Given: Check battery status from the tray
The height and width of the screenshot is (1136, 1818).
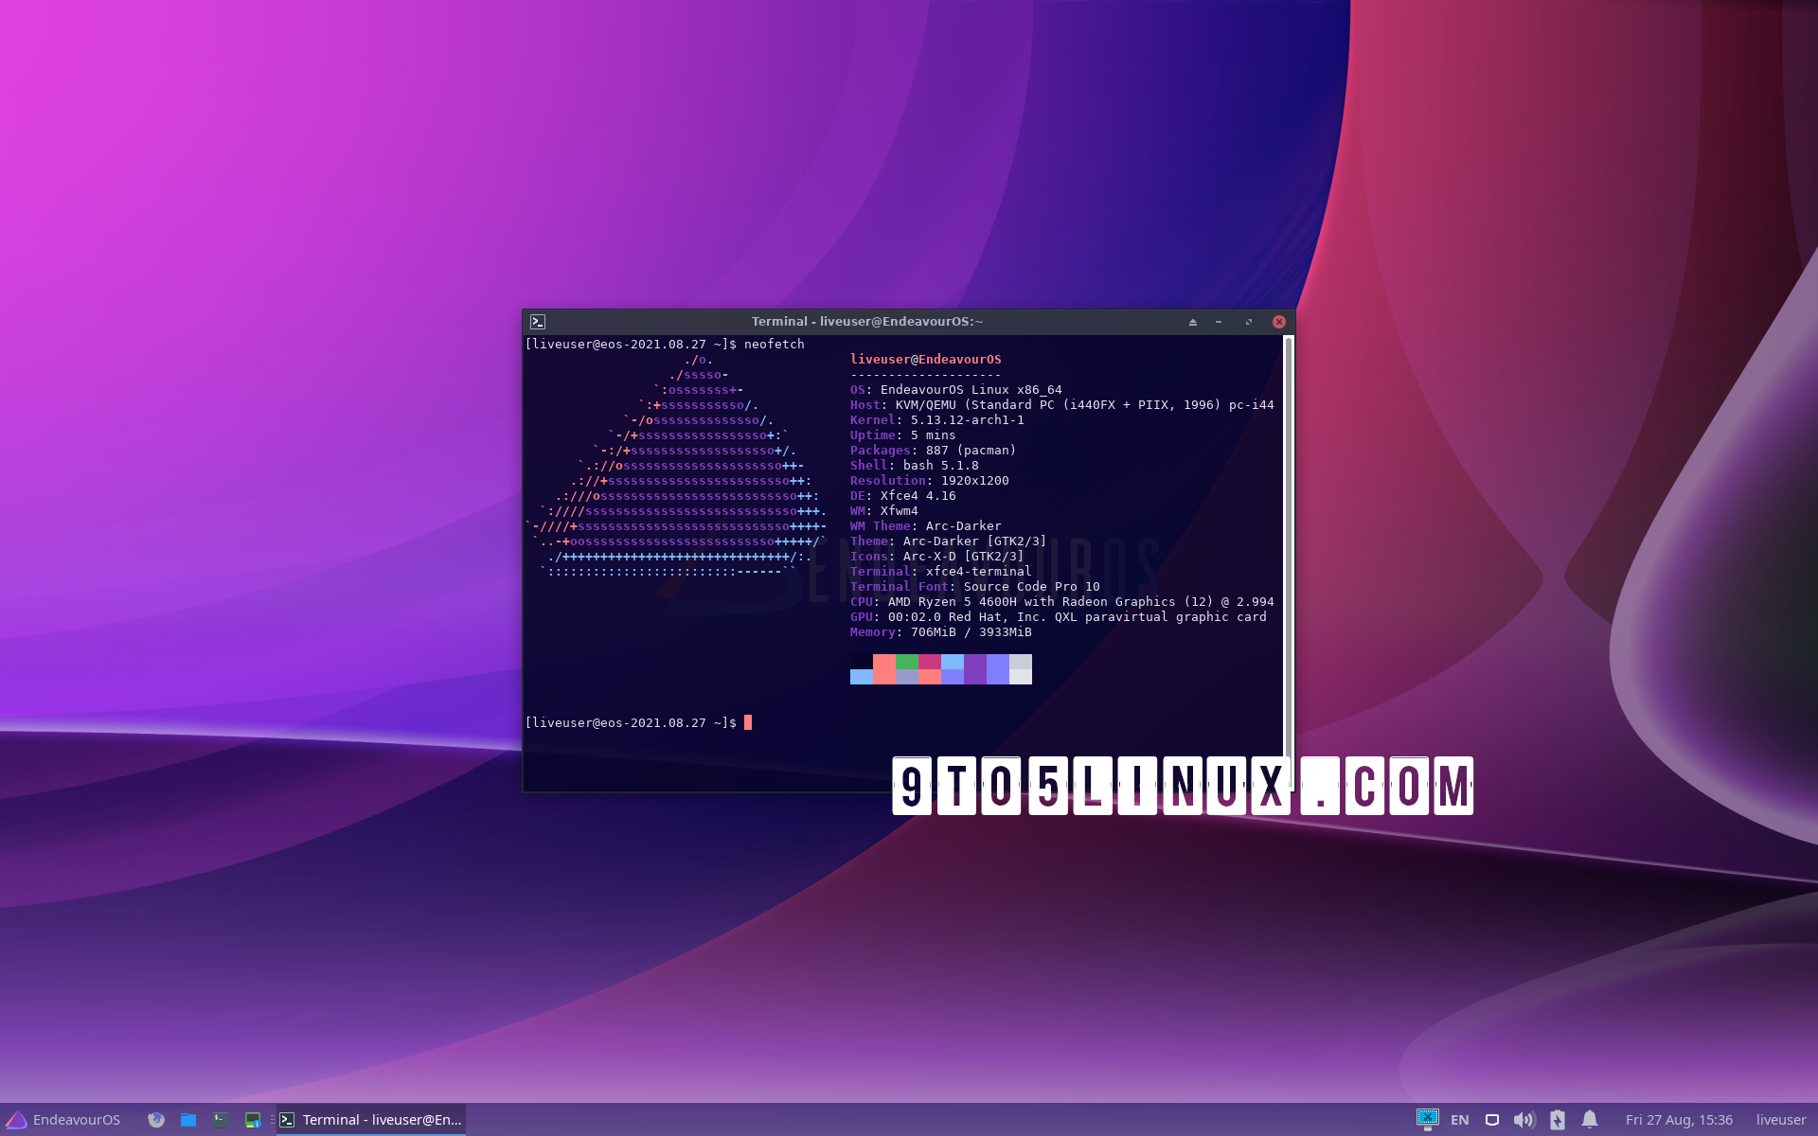Looking at the screenshot, I should [x=1558, y=1119].
